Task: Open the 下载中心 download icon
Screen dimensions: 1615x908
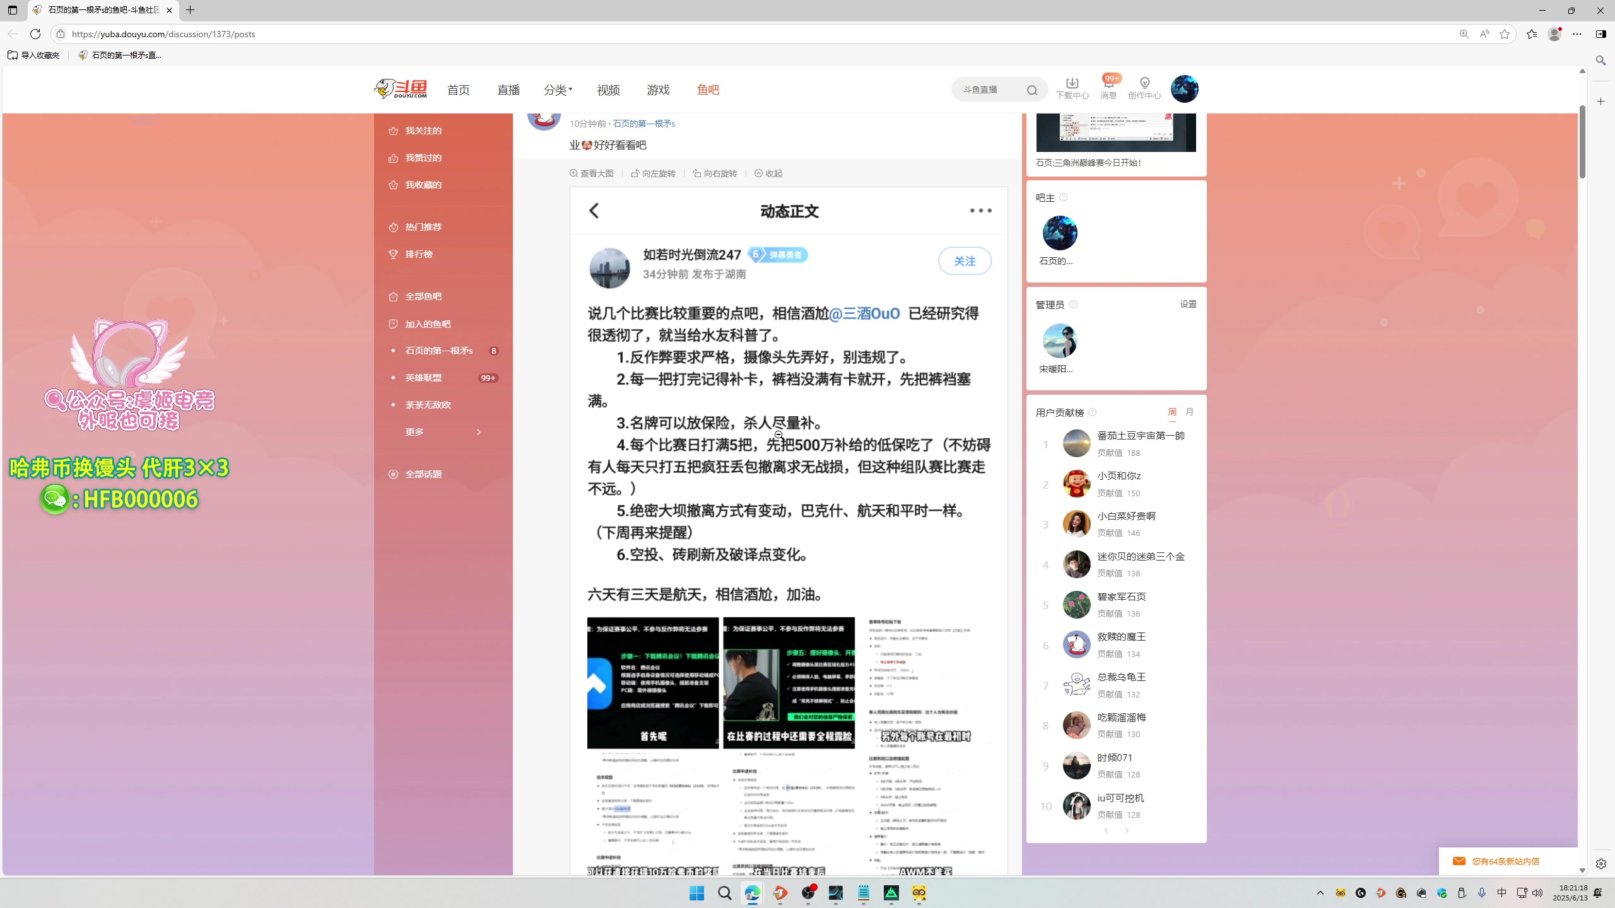Action: coord(1072,88)
